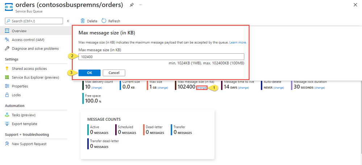Image resolution: width=362 pixels, height=165 pixels.
Task: Click change link for Max delivery count
Action: (x=97, y=88)
